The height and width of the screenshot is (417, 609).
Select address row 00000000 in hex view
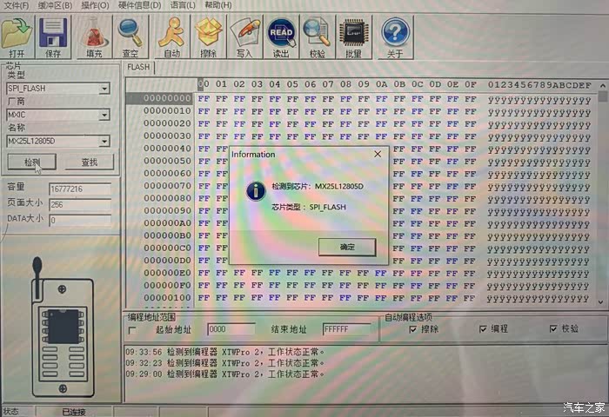167,98
